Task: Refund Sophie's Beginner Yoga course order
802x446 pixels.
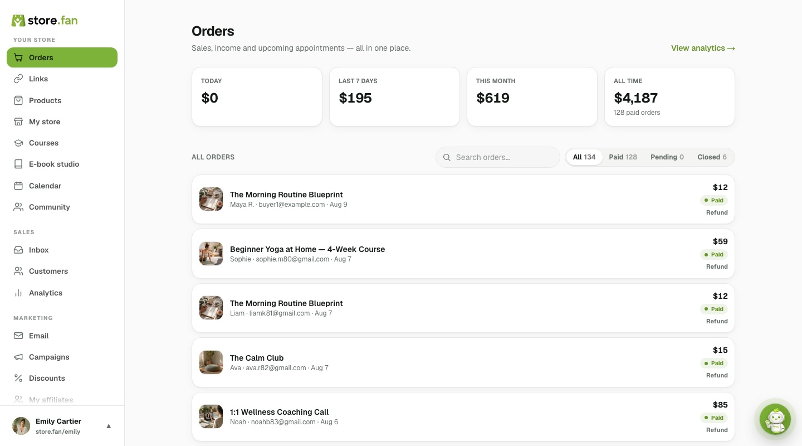Action: click(x=717, y=266)
